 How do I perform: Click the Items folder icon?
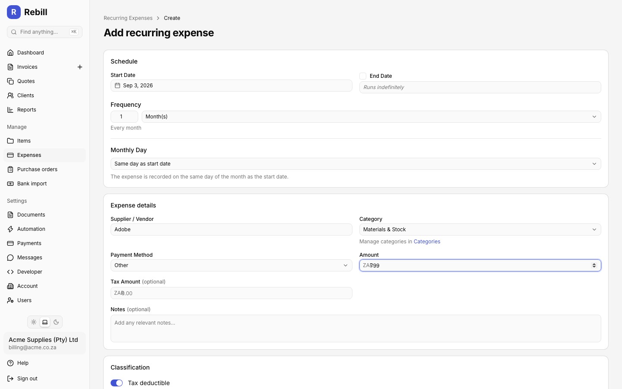coord(10,141)
